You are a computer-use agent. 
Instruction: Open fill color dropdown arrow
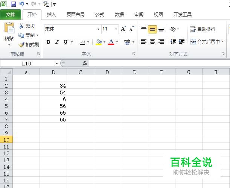tap(104, 42)
